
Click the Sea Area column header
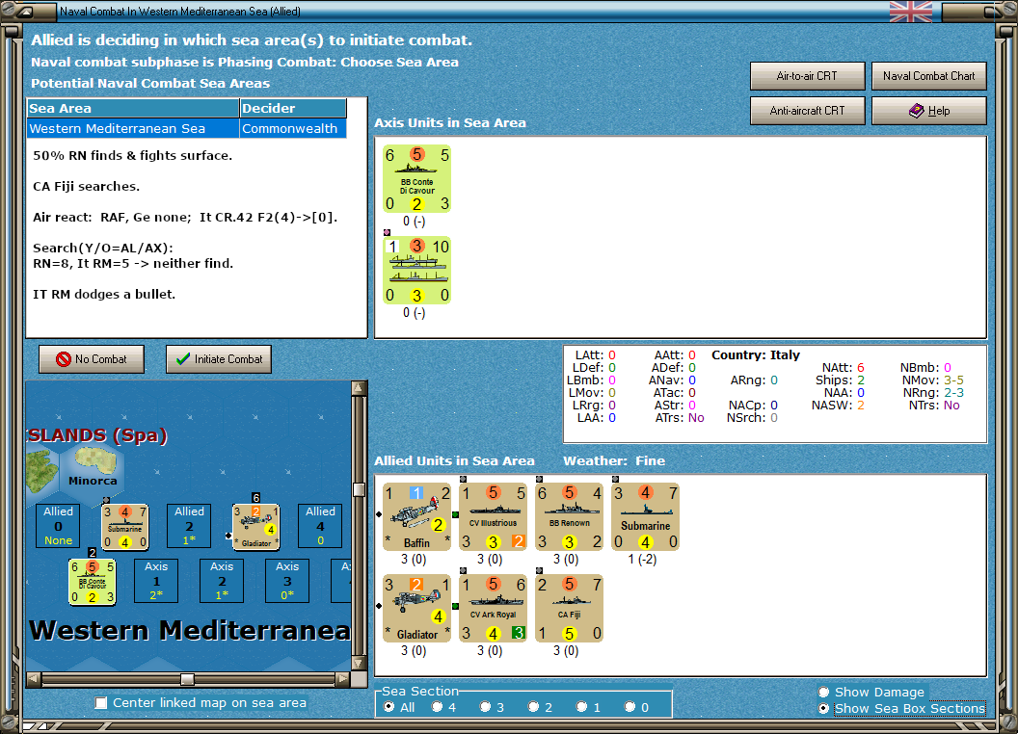pyautogui.click(x=133, y=109)
